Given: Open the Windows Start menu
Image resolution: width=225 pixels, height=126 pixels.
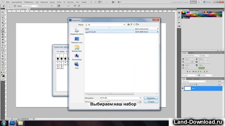Looking at the screenshot, I should click(x=4, y=123).
